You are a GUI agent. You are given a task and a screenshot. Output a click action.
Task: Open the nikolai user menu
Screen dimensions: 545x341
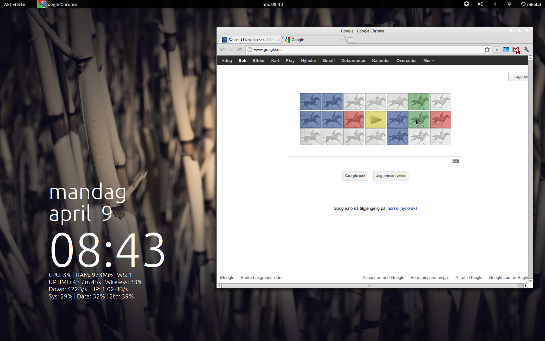531,4
